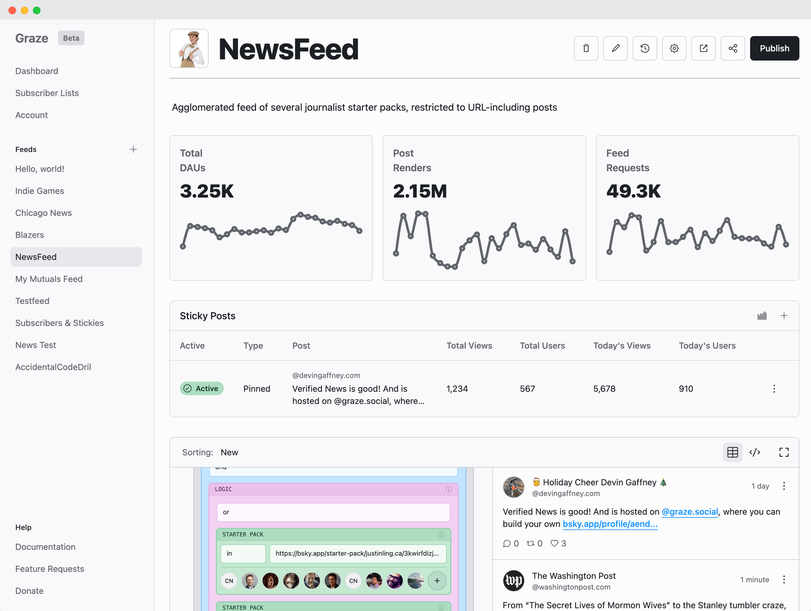Open Sticky Posts analytics bars icon
Viewport: 811px width, 611px height.
tap(762, 316)
